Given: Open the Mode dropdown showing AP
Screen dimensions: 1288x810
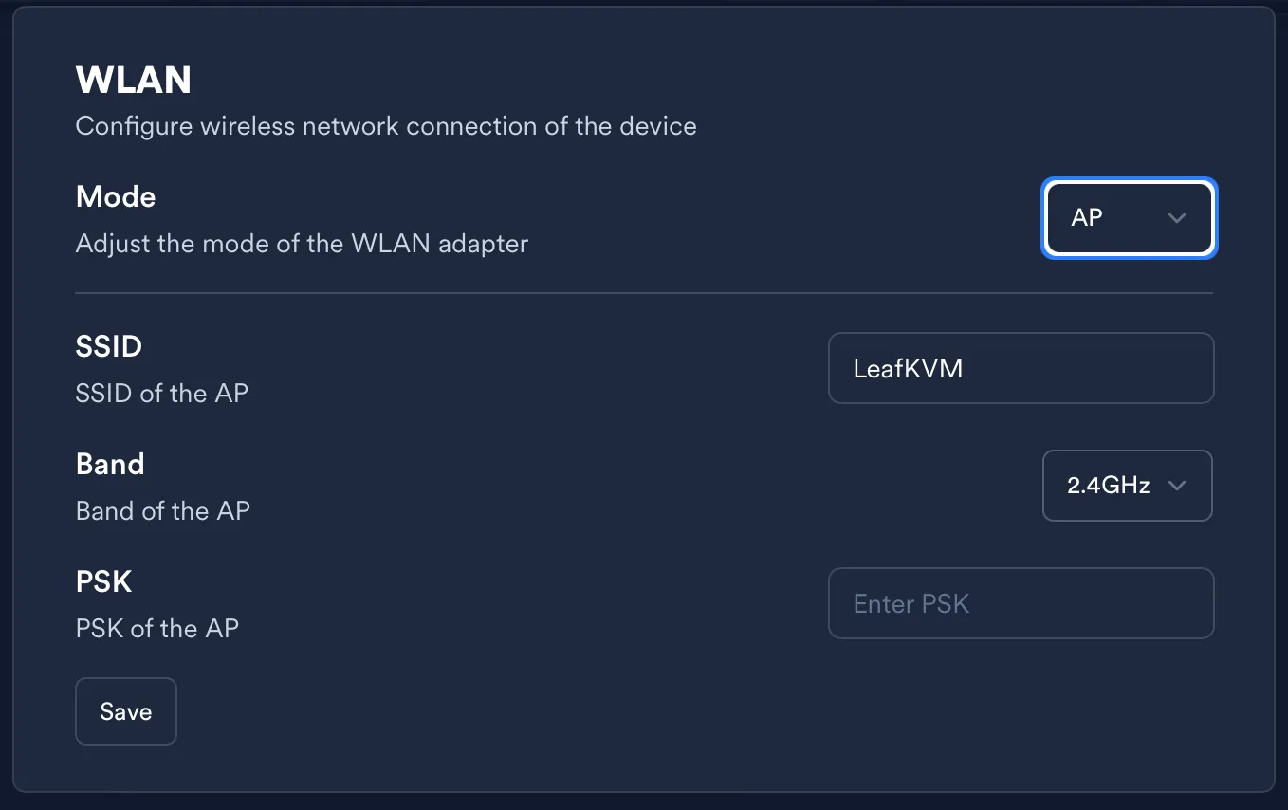Looking at the screenshot, I should click(x=1128, y=218).
